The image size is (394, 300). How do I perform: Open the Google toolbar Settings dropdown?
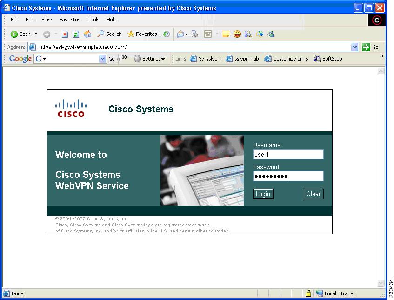coord(149,59)
